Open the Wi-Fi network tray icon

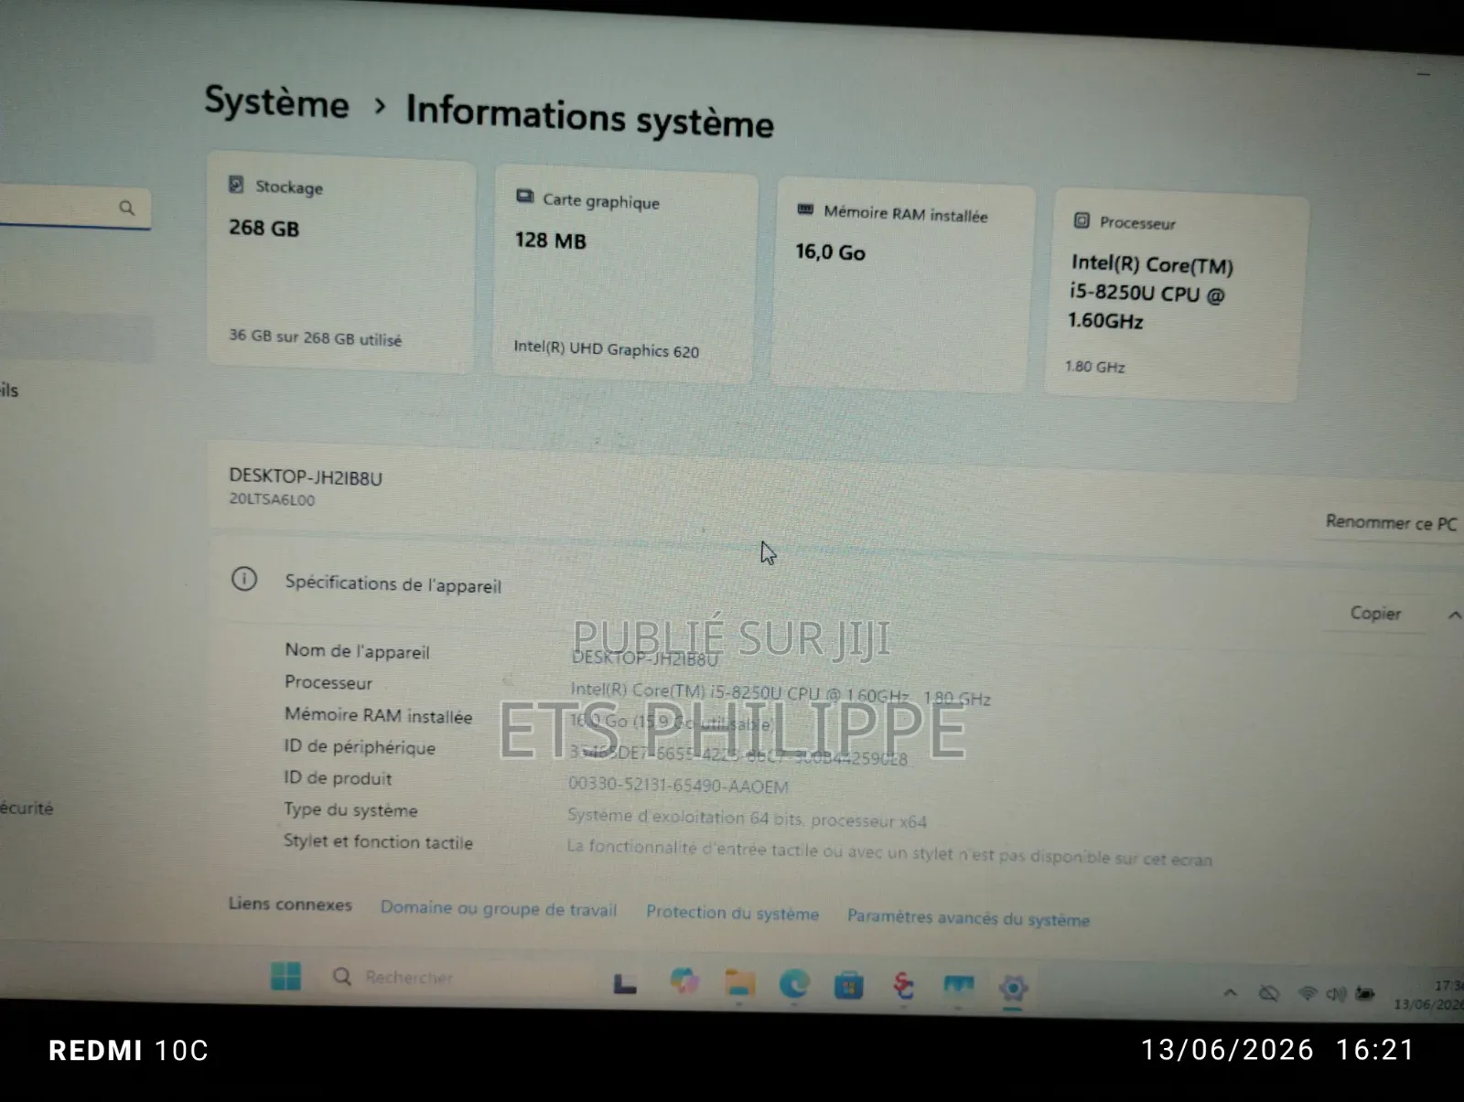click(1308, 993)
